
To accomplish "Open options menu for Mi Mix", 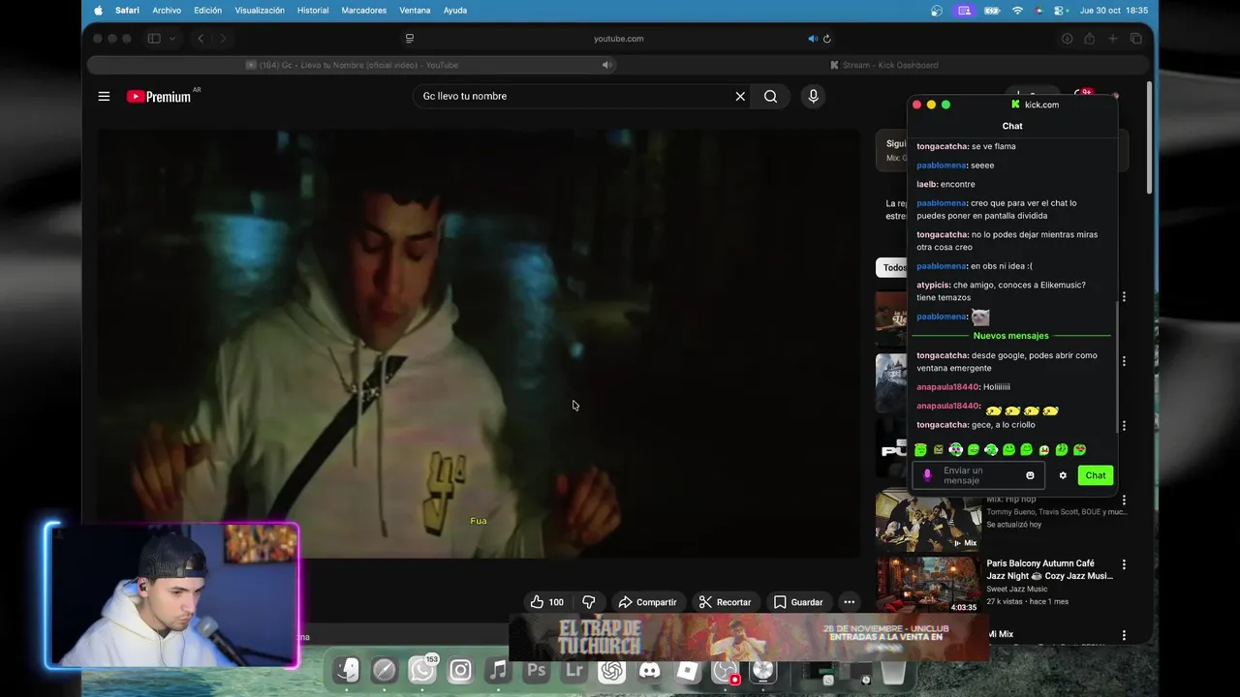I will tap(1124, 635).
